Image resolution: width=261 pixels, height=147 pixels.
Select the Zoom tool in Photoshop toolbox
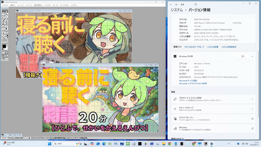coord(7,41)
